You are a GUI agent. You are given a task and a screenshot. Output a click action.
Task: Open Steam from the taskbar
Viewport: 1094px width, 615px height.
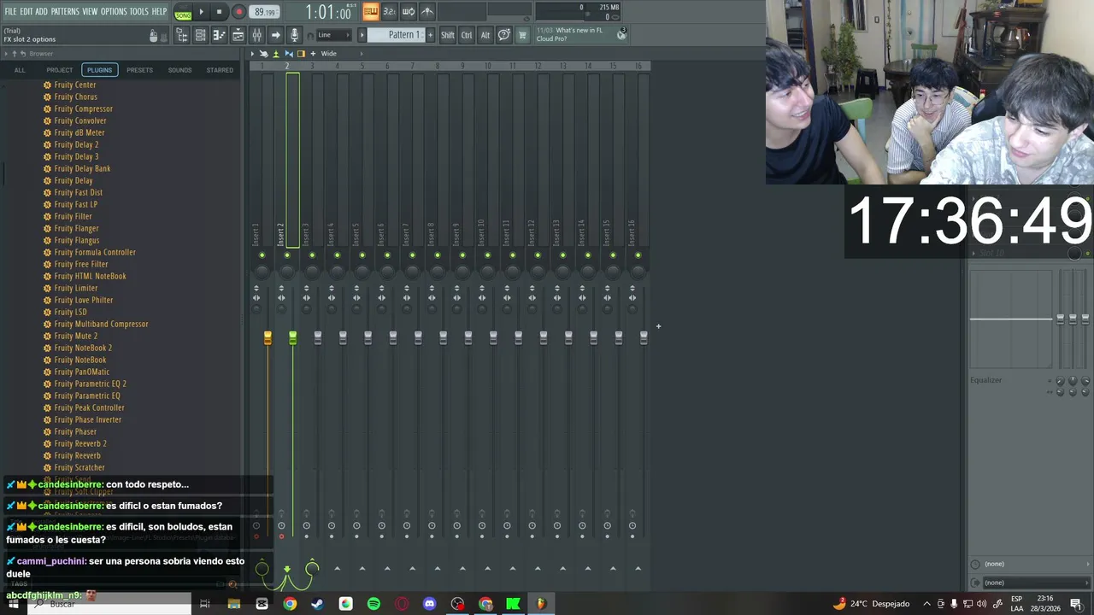pyautogui.click(x=317, y=604)
